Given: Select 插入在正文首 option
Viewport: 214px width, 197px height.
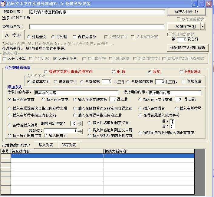Looking at the screenshot, I should 21,100.
